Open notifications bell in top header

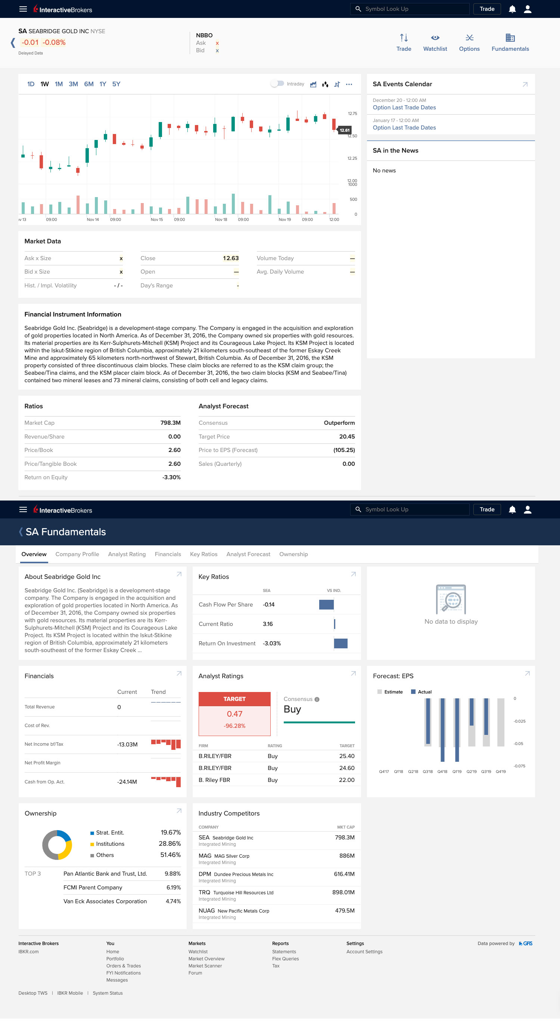pyautogui.click(x=512, y=9)
